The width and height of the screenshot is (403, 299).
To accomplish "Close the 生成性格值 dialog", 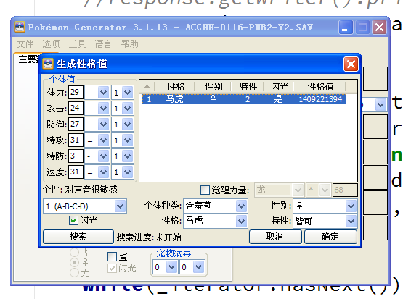I will (x=351, y=64).
